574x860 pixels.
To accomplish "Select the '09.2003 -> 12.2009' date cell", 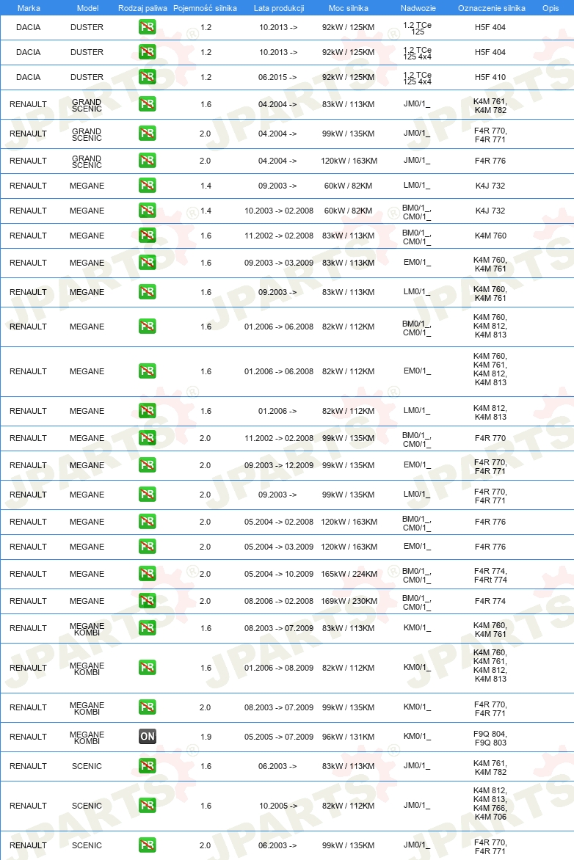I will (279, 466).
